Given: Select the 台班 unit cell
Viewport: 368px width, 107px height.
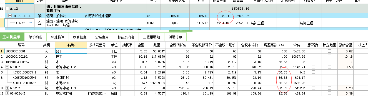Looking at the screenshot, I should pyautogui.click(x=114, y=93).
